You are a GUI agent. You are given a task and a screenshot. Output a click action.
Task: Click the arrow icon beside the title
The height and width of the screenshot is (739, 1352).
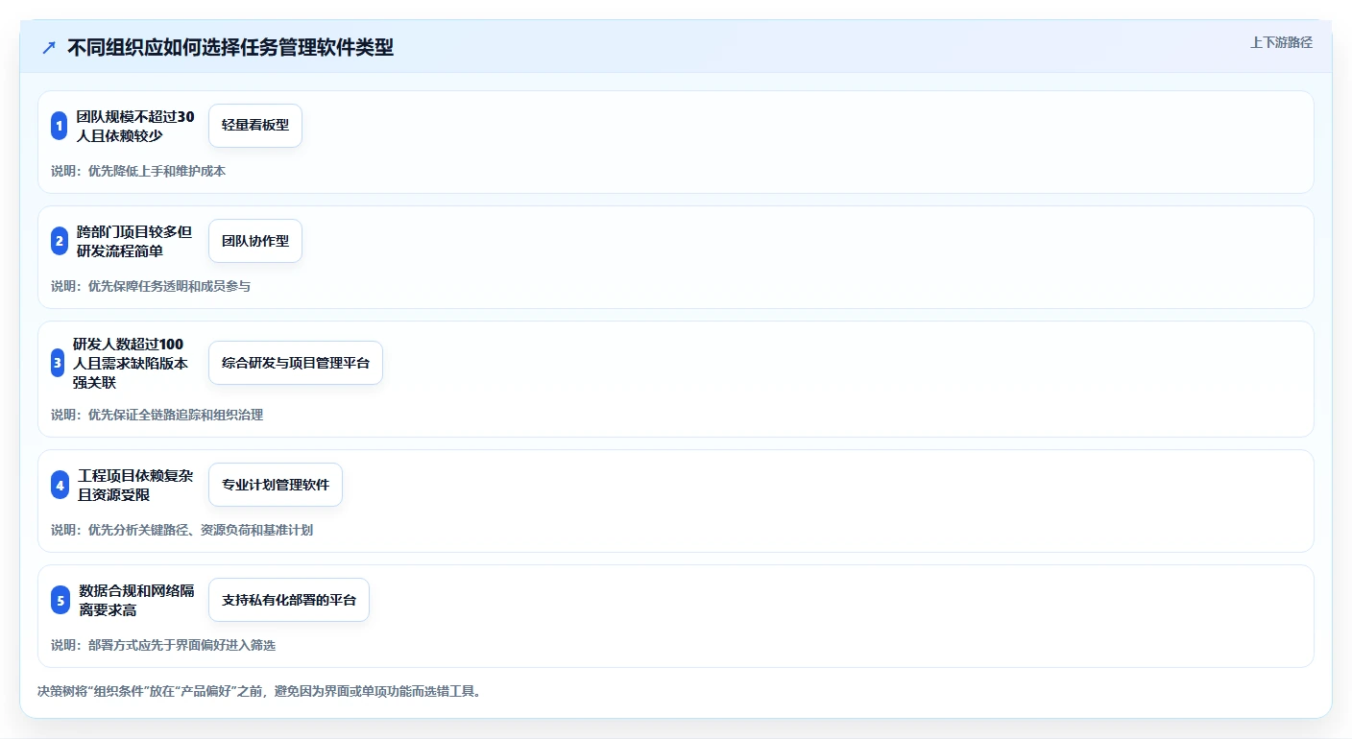coord(49,47)
